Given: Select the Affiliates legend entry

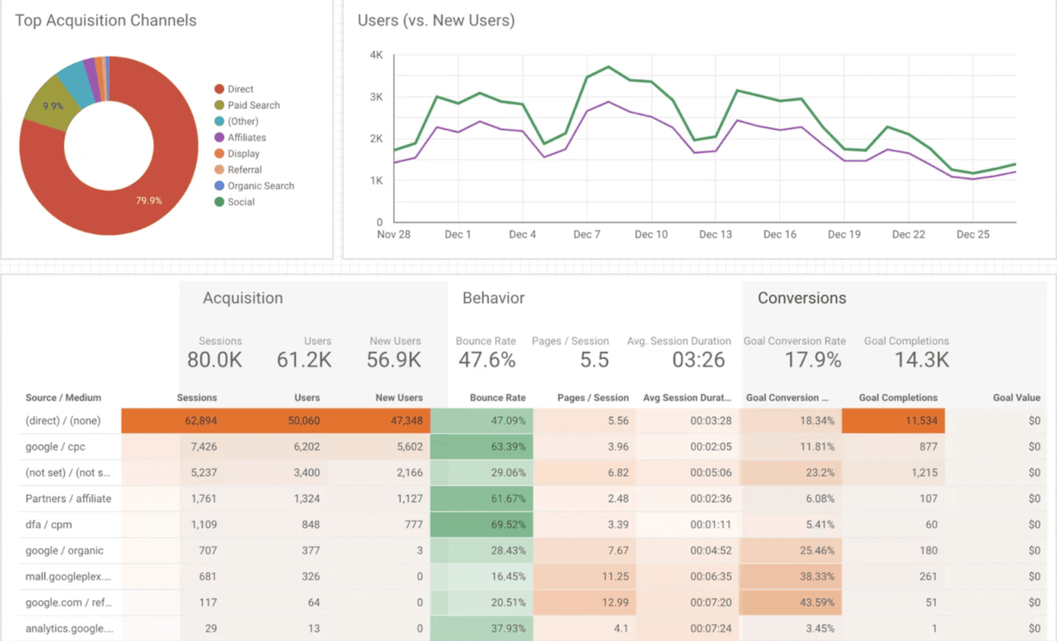Looking at the screenshot, I should click(240, 137).
